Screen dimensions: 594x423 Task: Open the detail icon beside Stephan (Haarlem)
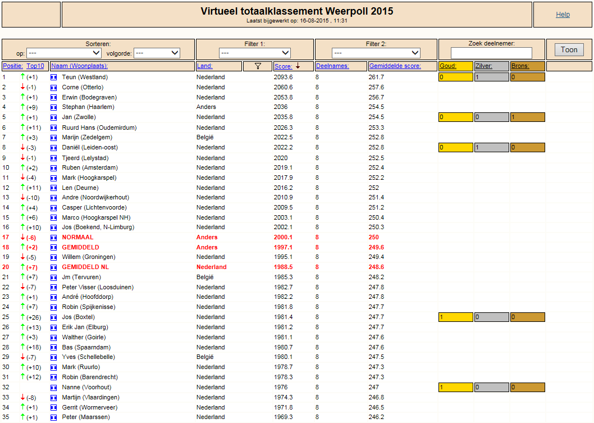(54, 107)
